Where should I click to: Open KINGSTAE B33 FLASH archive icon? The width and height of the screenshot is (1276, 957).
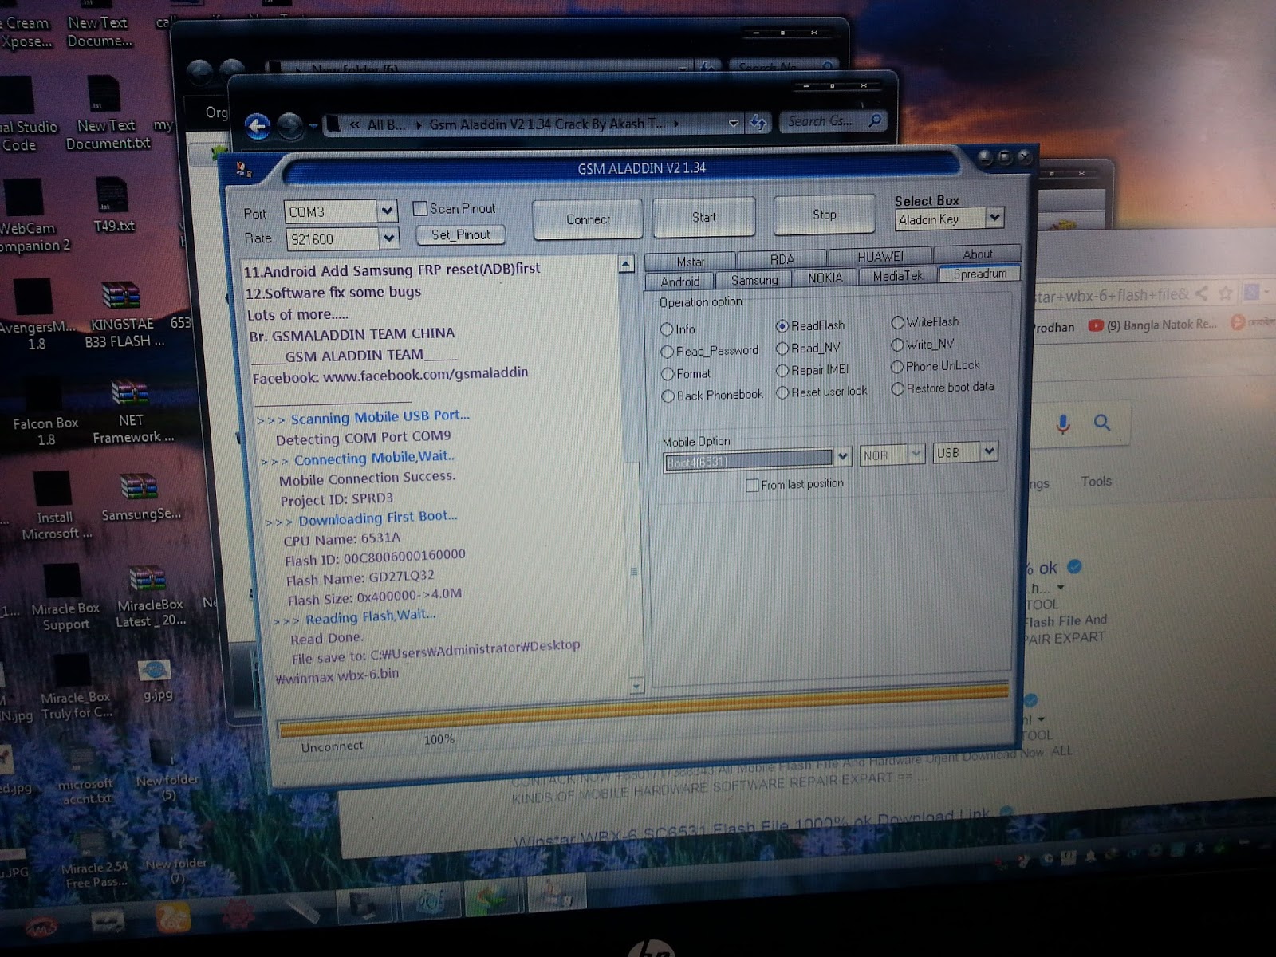tap(124, 315)
